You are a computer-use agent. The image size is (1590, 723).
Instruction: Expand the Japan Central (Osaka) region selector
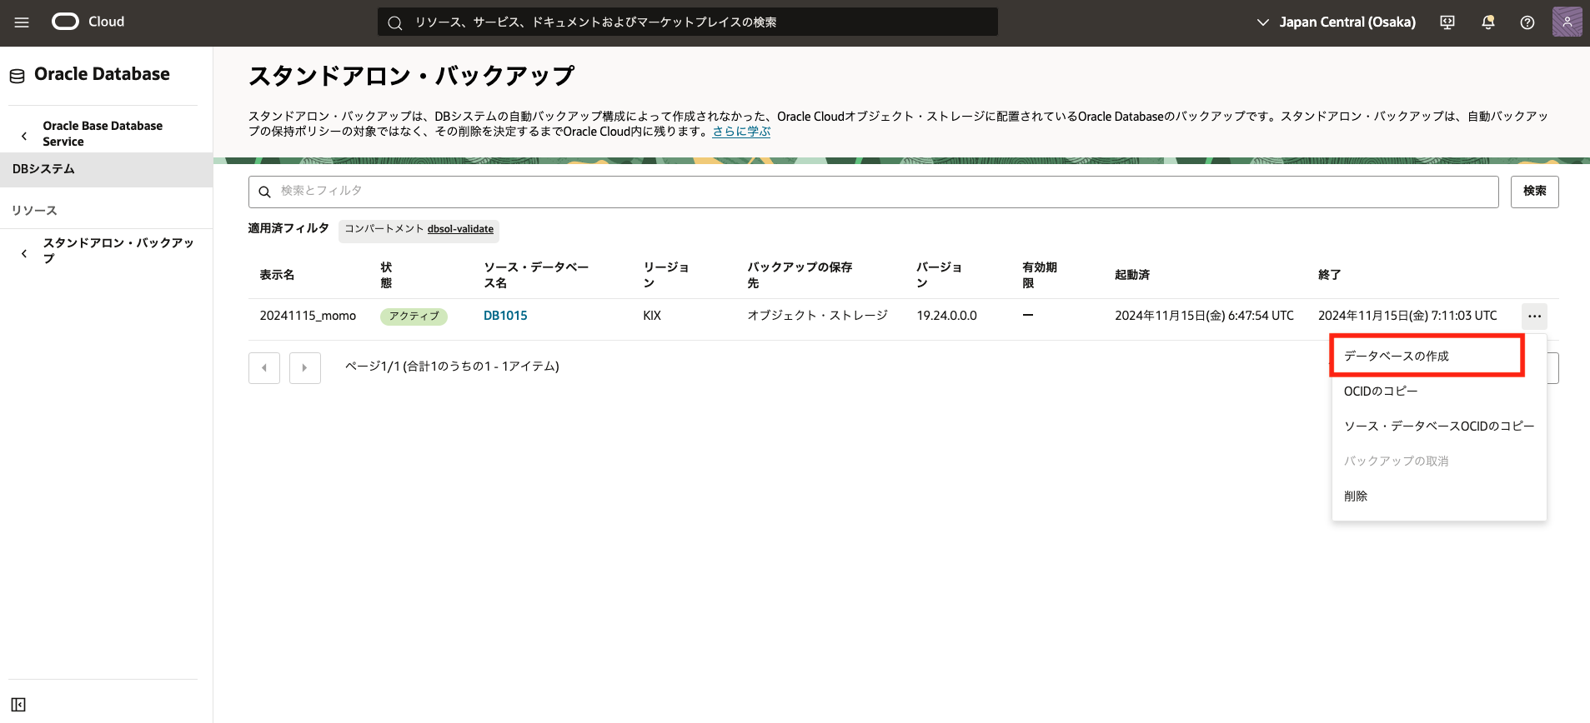pyautogui.click(x=1336, y=22)
